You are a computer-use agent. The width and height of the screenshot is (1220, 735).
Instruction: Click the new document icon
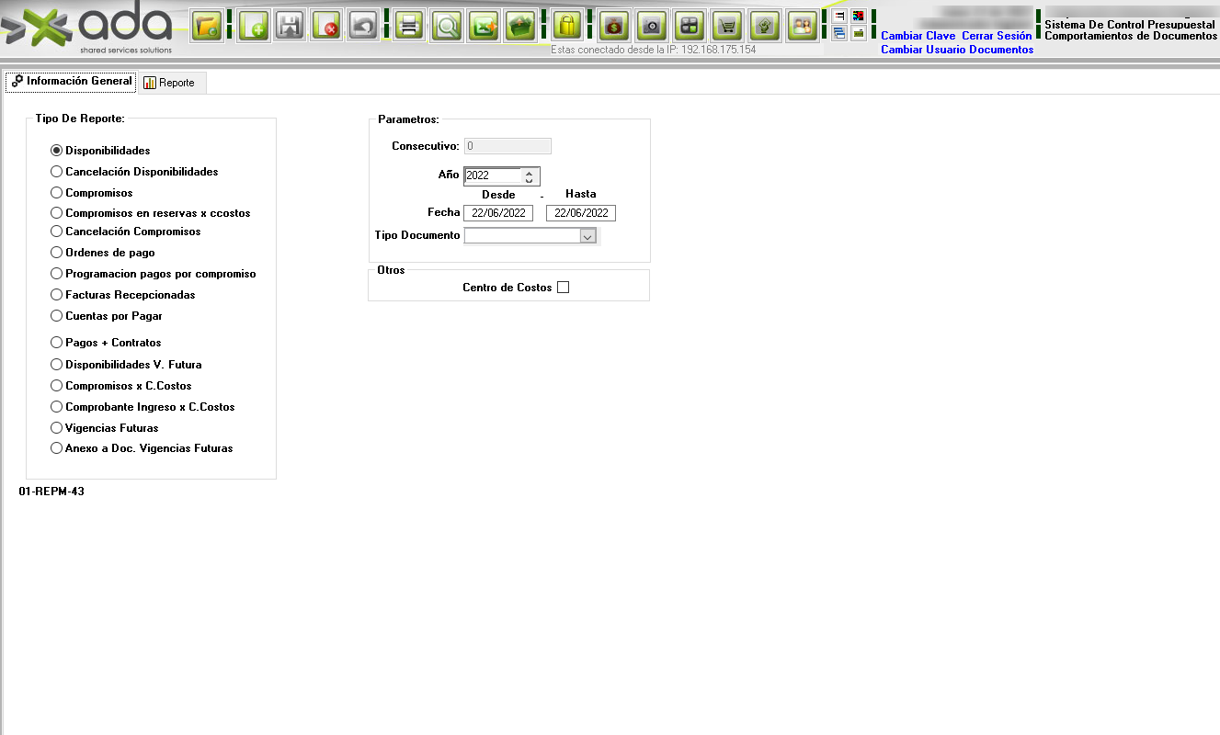pos(254,26)
